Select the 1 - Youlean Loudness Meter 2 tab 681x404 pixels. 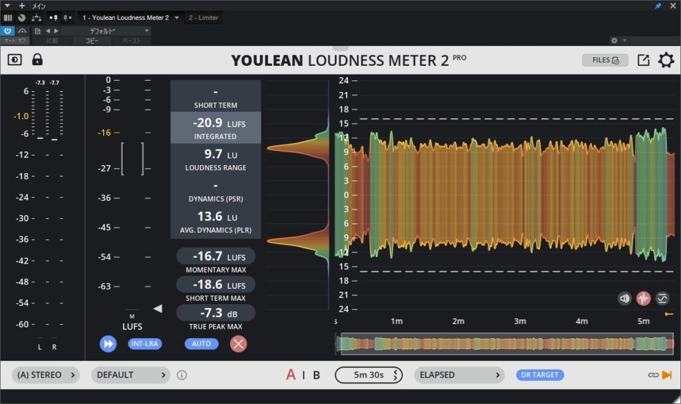click(x=126, y=18)
